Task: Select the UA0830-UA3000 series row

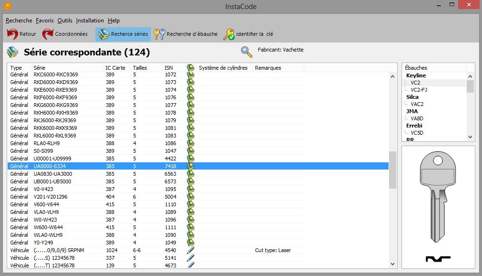Action: pos(198,174)
